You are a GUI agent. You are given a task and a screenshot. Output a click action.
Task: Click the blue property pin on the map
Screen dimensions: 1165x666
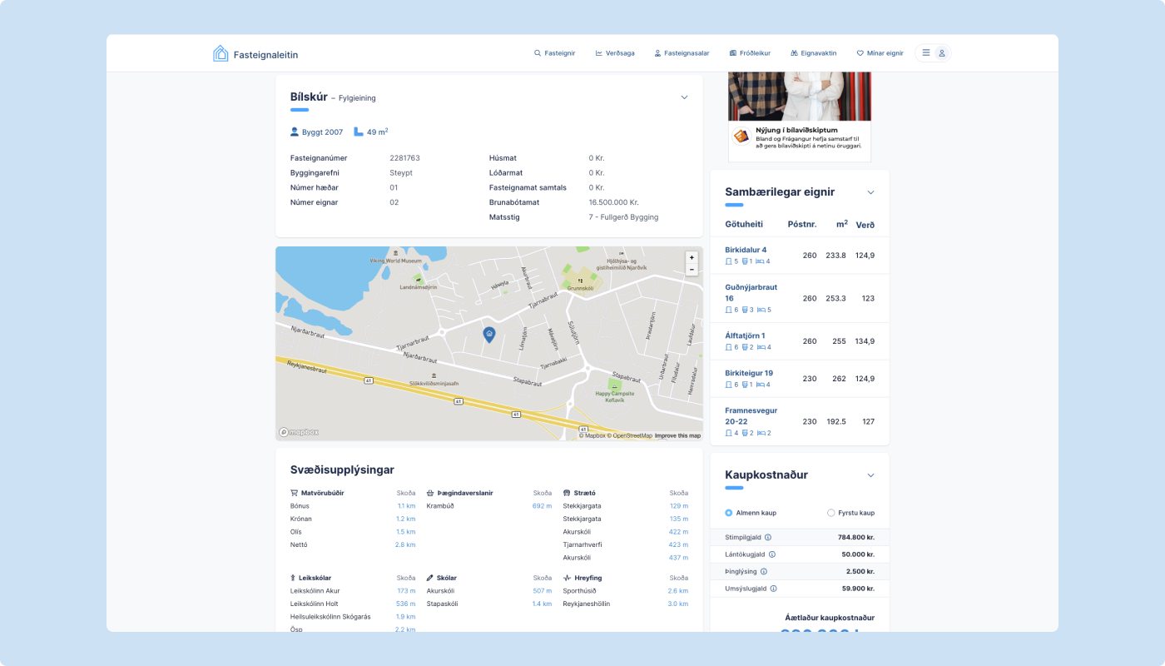click(489, 335)
